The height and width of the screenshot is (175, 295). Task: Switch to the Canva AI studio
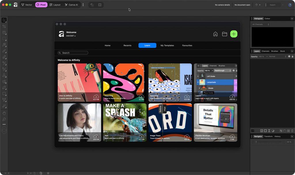(71, 5)
